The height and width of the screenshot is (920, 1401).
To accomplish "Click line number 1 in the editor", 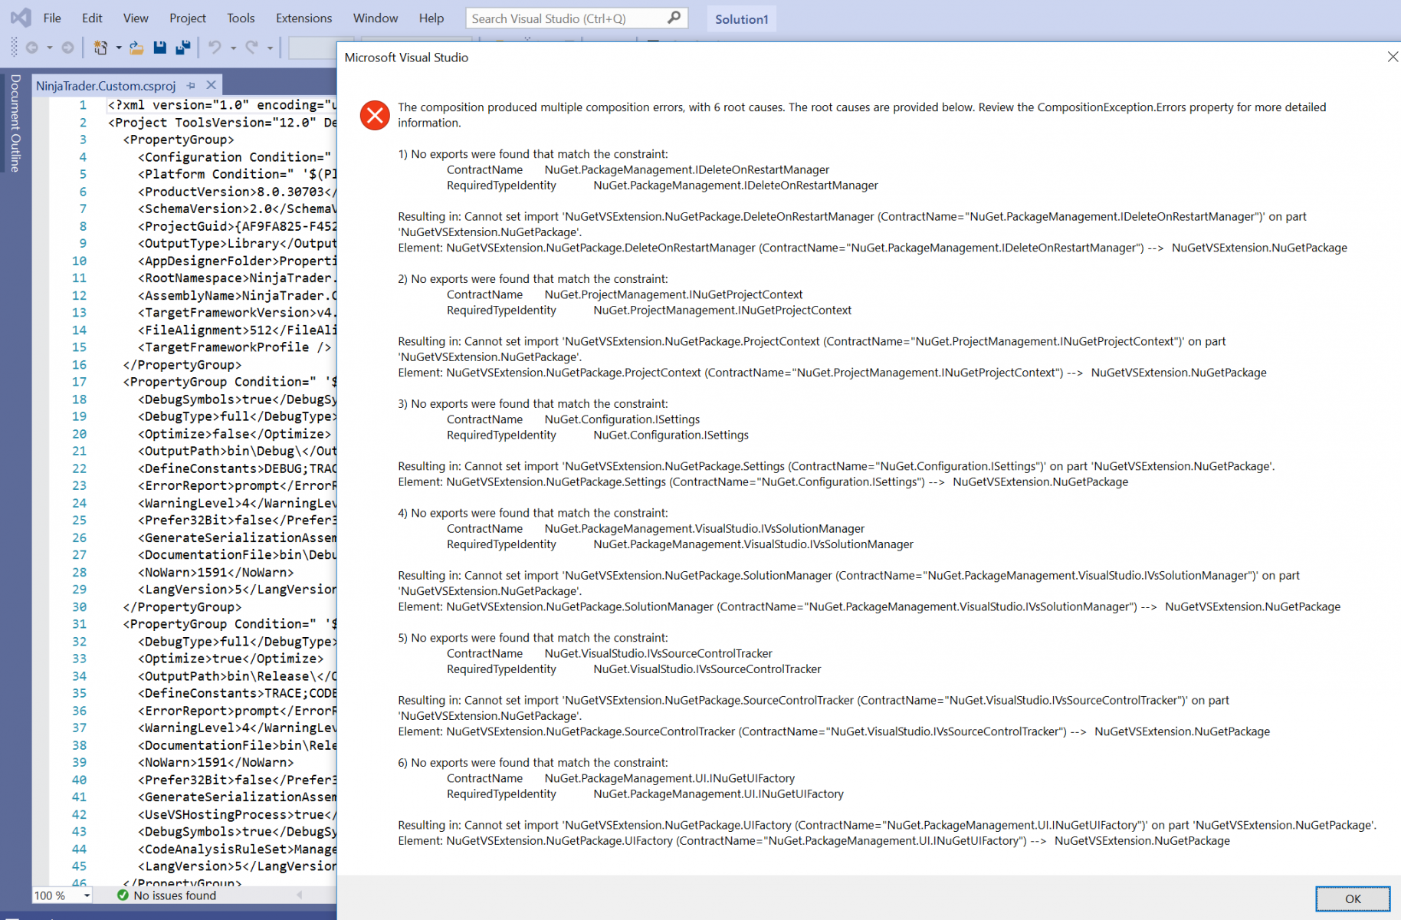I will click(83, 105).
